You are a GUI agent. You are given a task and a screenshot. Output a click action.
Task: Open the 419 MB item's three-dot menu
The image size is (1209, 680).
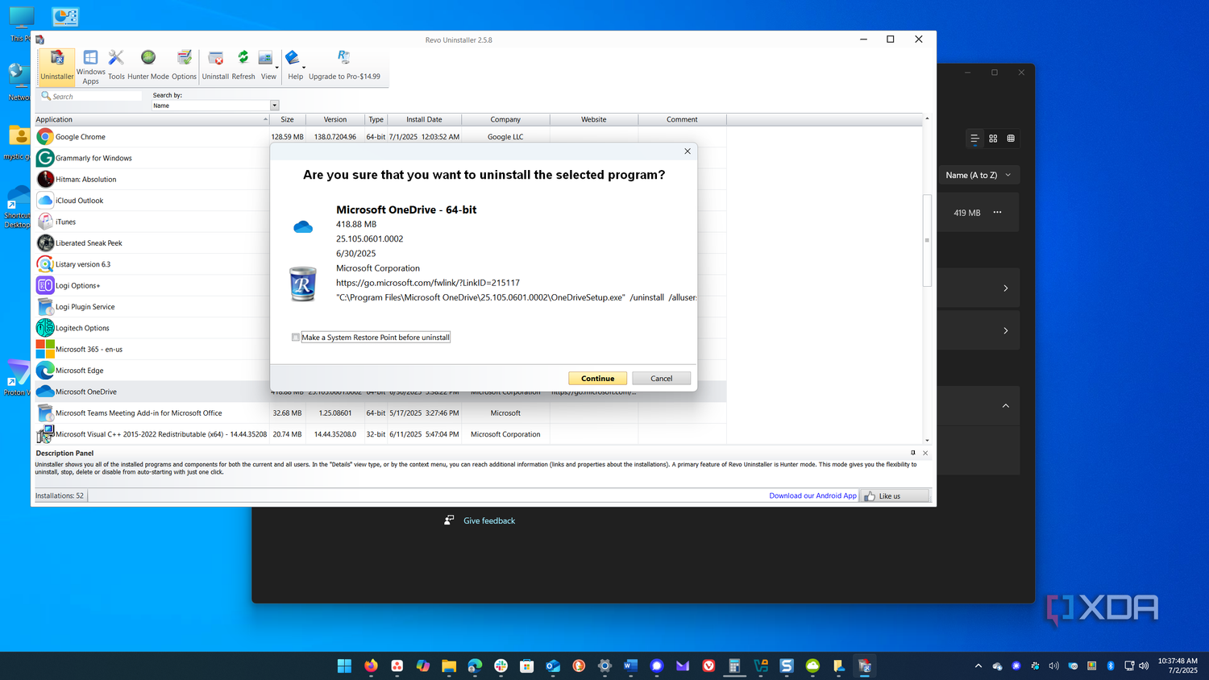(x=997, y=212)
